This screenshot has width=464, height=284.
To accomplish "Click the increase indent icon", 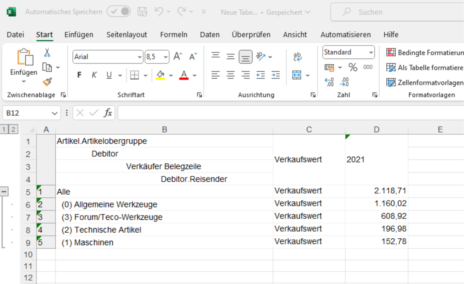I will (x=276, y=75).
